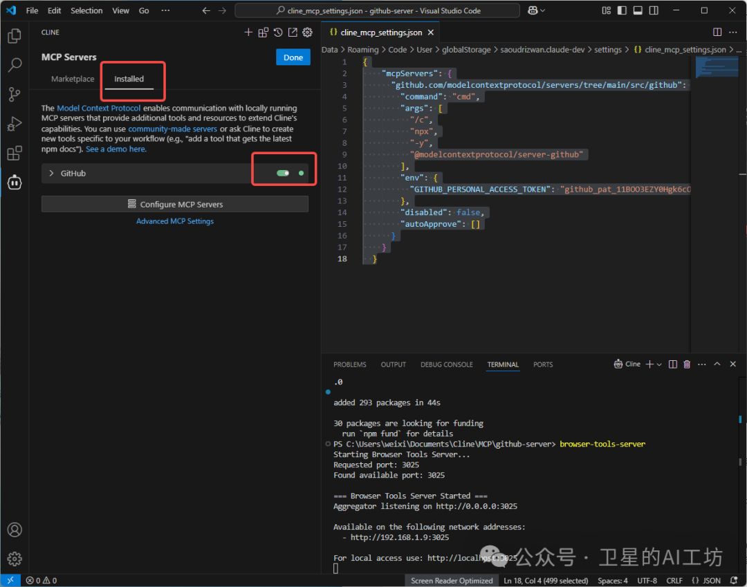Switch to the OUTPUT panel tab
Viewport: 747px width, 587px height.
click(x=393, y=364)
